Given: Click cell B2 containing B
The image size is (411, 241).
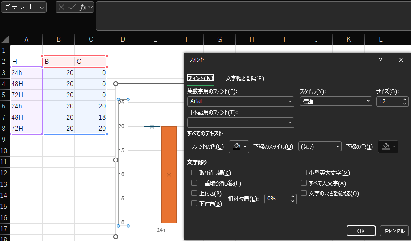Looking at the screenshot, I should (x=59, y=62).
